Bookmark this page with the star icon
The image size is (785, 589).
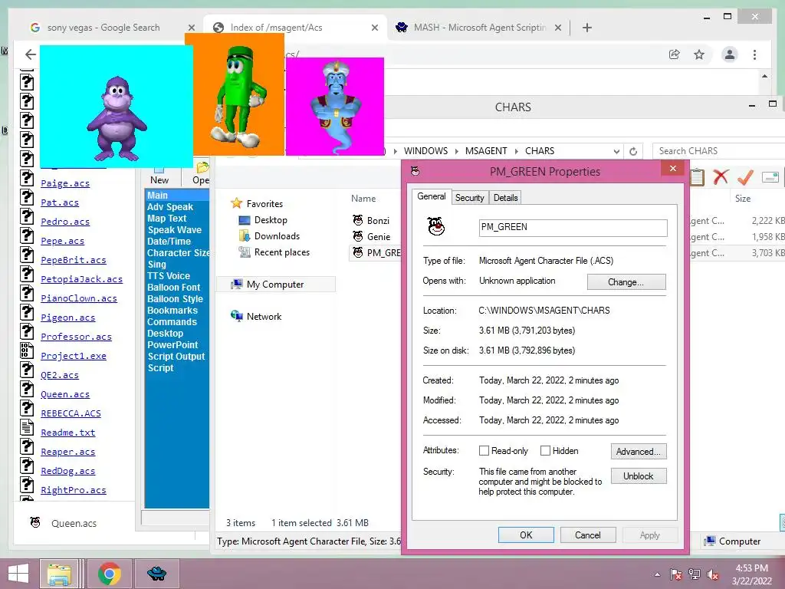(699, 54)
